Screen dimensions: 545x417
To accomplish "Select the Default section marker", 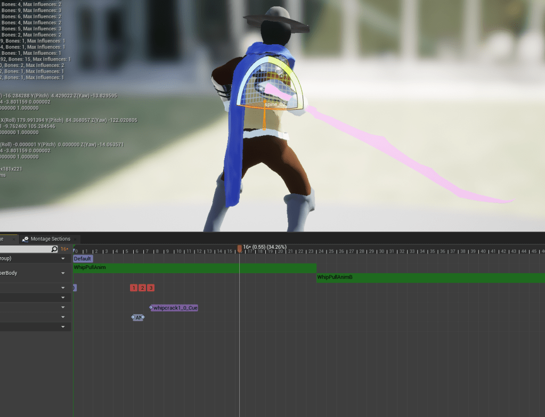I will 83,259.
